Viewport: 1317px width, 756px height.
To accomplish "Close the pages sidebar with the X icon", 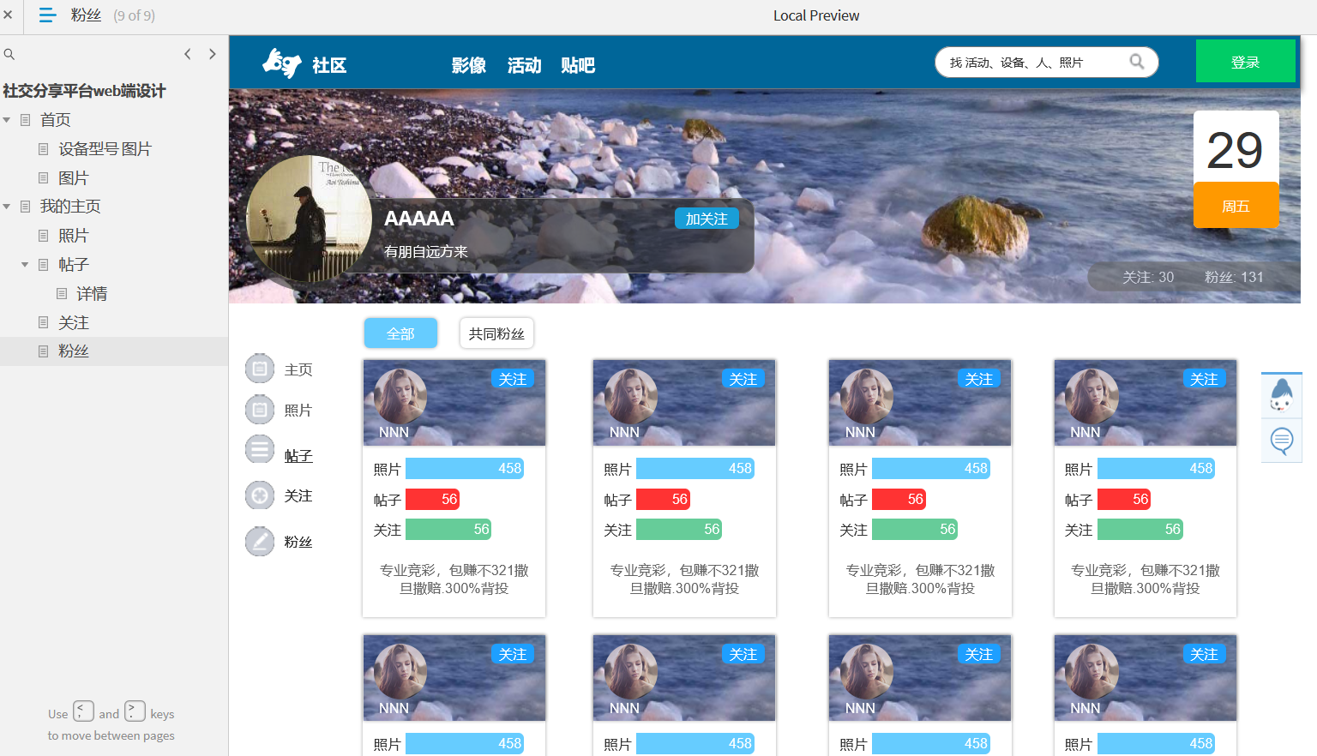I will point(8,15).
